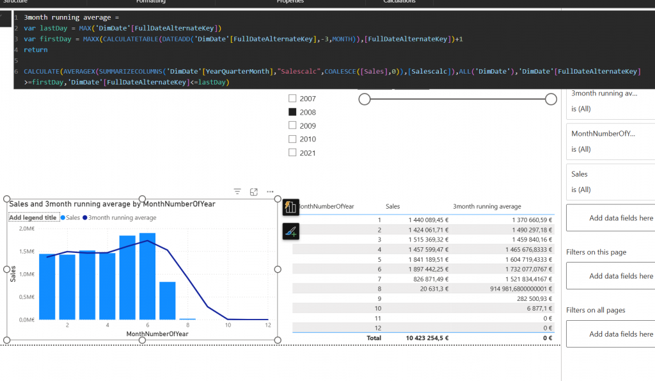
Task: Click the 3month running average legend marker
Action: (x=85, y=218)
